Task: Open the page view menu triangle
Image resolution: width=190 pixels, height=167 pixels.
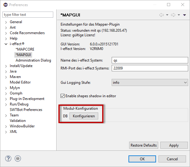Action: pos(184,15)
